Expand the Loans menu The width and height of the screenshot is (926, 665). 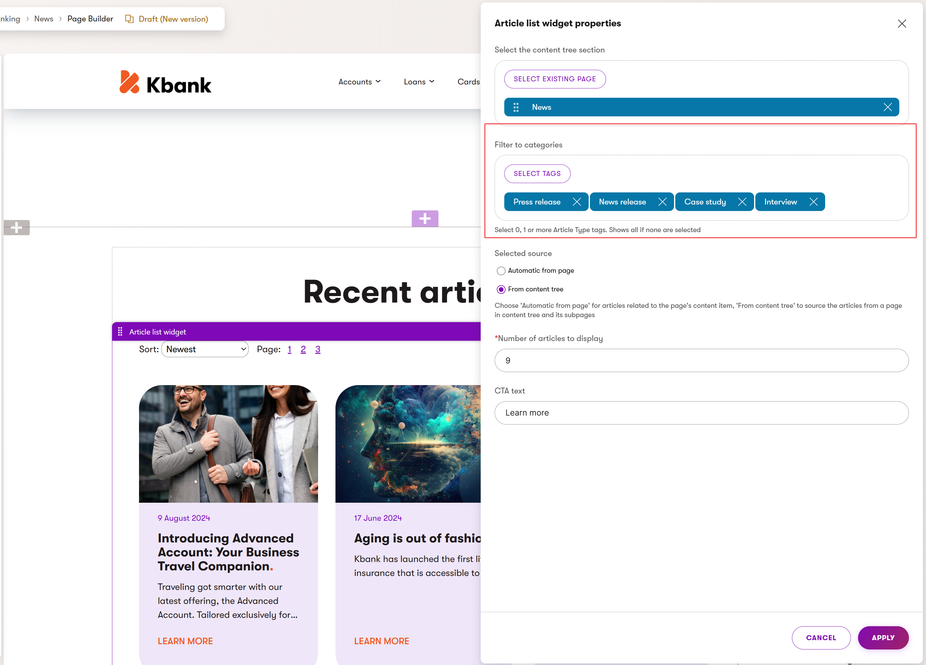(x=419, y=82)
